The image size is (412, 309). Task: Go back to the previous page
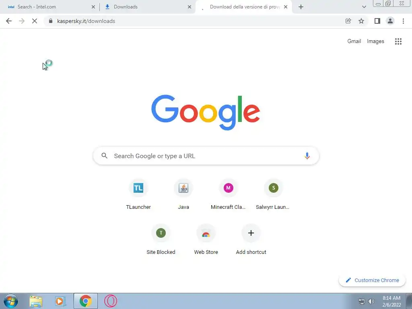click(x=9, y=21)
